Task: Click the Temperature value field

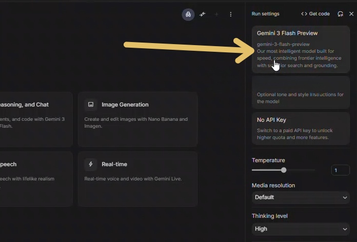Action: (x=340, y=170)
